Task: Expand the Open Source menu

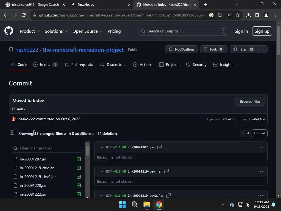Action: pyautogui.click(x=88, y=31)
